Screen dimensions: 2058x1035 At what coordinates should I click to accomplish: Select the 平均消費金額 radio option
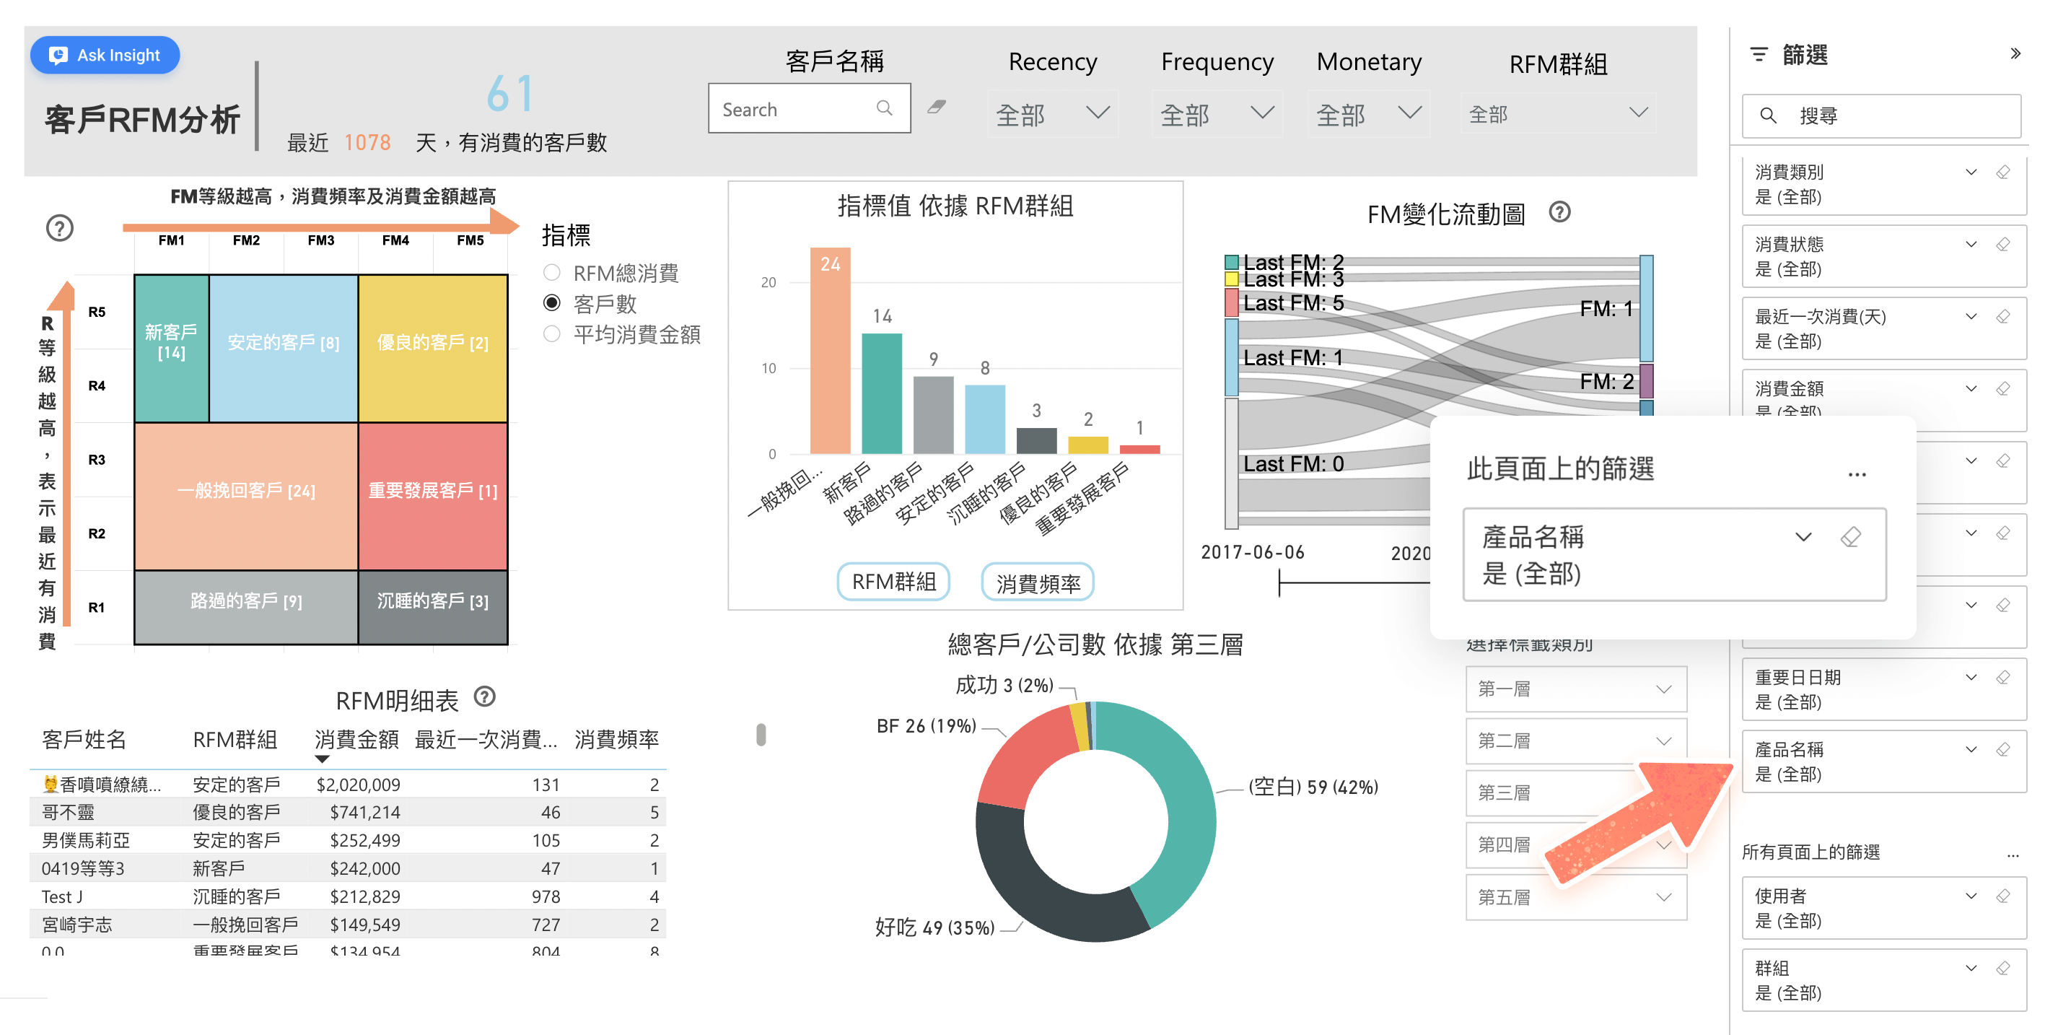(x=551, y=333)
